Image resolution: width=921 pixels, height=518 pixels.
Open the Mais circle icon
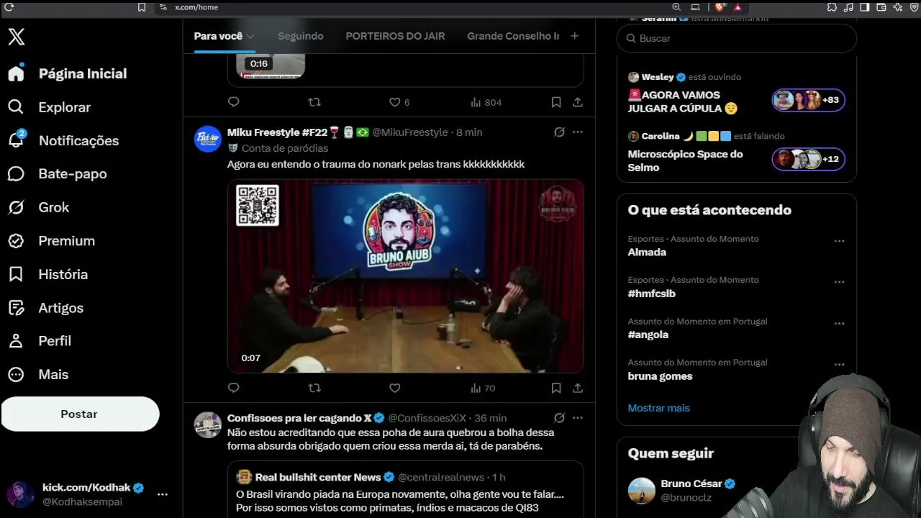click(x=16, y=374)
